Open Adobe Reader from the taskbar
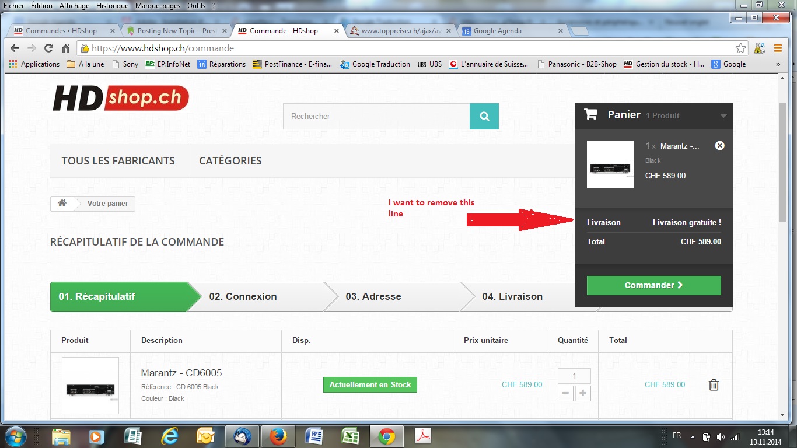 pyautogui.click(x=422, y=436)
